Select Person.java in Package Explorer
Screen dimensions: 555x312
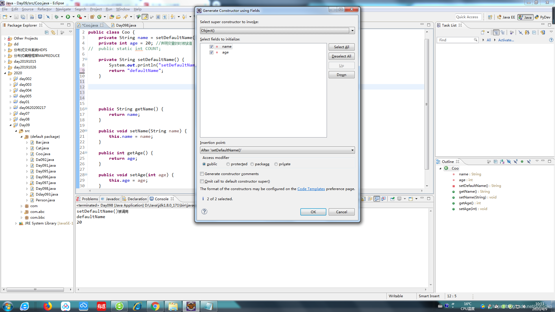45,200
